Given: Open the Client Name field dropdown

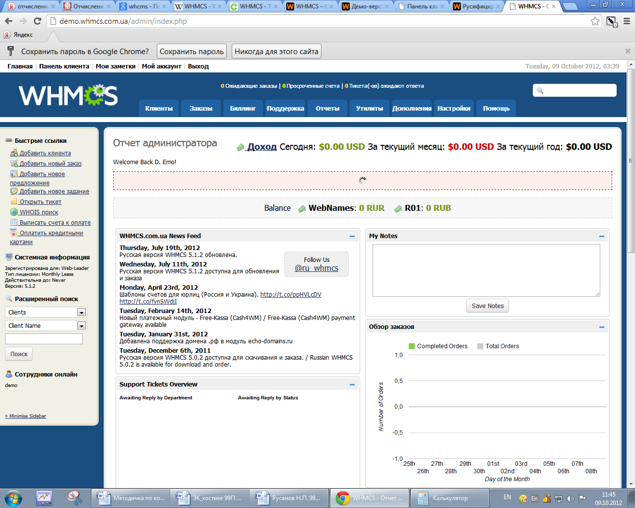Looking at the screenshot, I should click(46, 325).
